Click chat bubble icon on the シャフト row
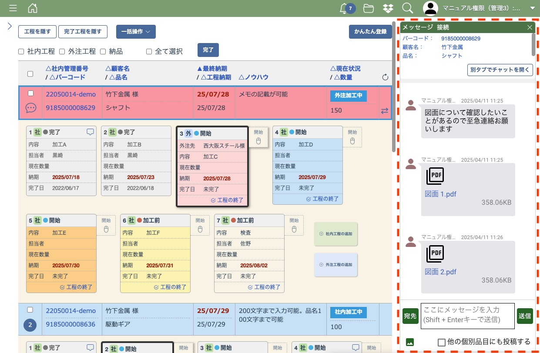 pos(30,108)
